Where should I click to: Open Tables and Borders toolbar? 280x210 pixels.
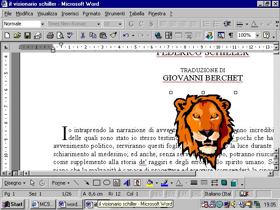pos(168,35)
